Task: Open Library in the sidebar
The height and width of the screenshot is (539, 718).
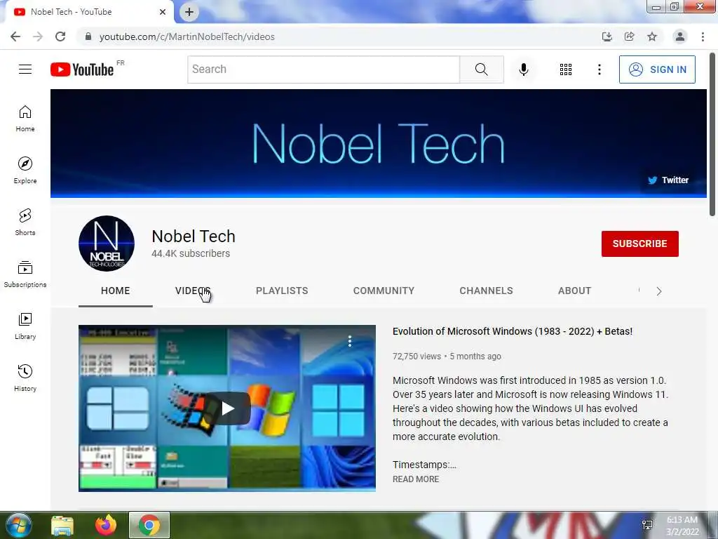Action: click(25, 326)
